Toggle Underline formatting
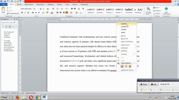Image resolution: width=179 pixels, height=100 pixels. (28, 12)
